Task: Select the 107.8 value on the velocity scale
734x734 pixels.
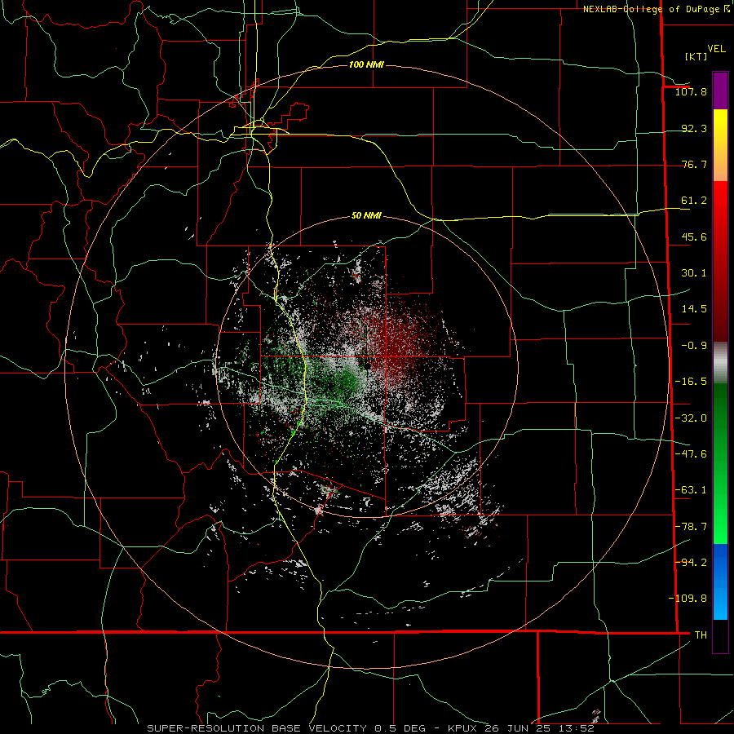Action: (691, 91)
